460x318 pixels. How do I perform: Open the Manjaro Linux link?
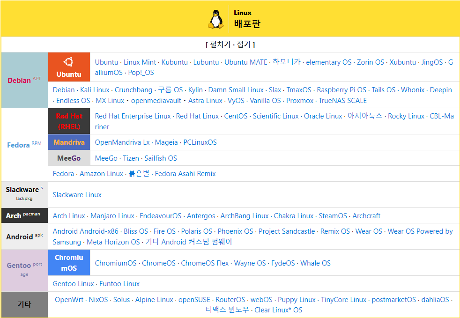point(112,216)
